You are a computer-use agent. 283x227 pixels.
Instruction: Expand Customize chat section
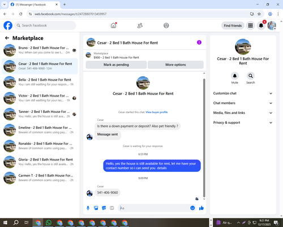[x=243, y=93]
